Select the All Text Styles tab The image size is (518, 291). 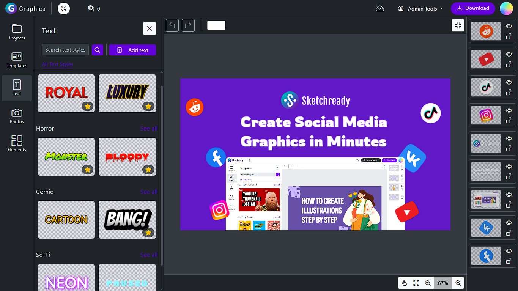tap(57, 64)
